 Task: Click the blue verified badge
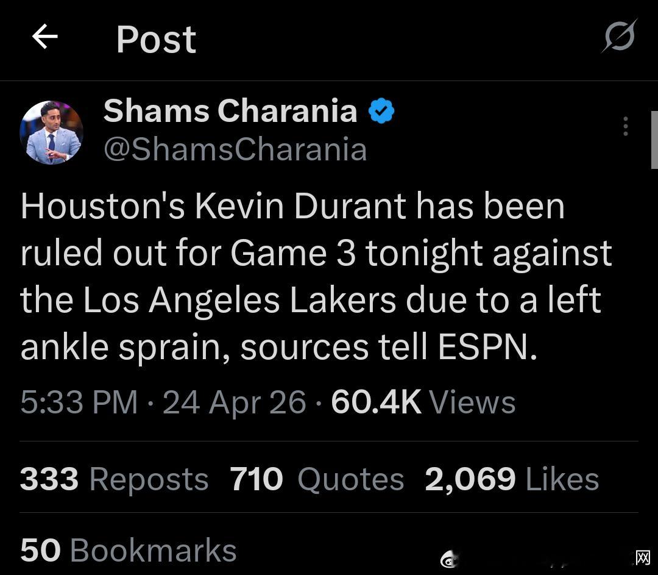click(381, 112)
